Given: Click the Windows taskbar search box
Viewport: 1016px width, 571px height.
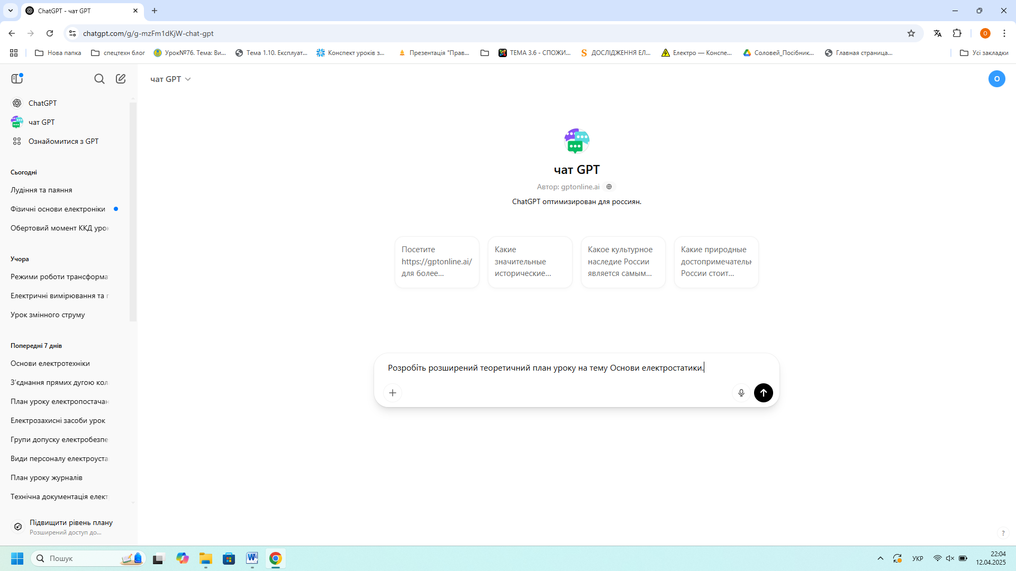Looking at the screenshot, I should [x=88, y=558].
